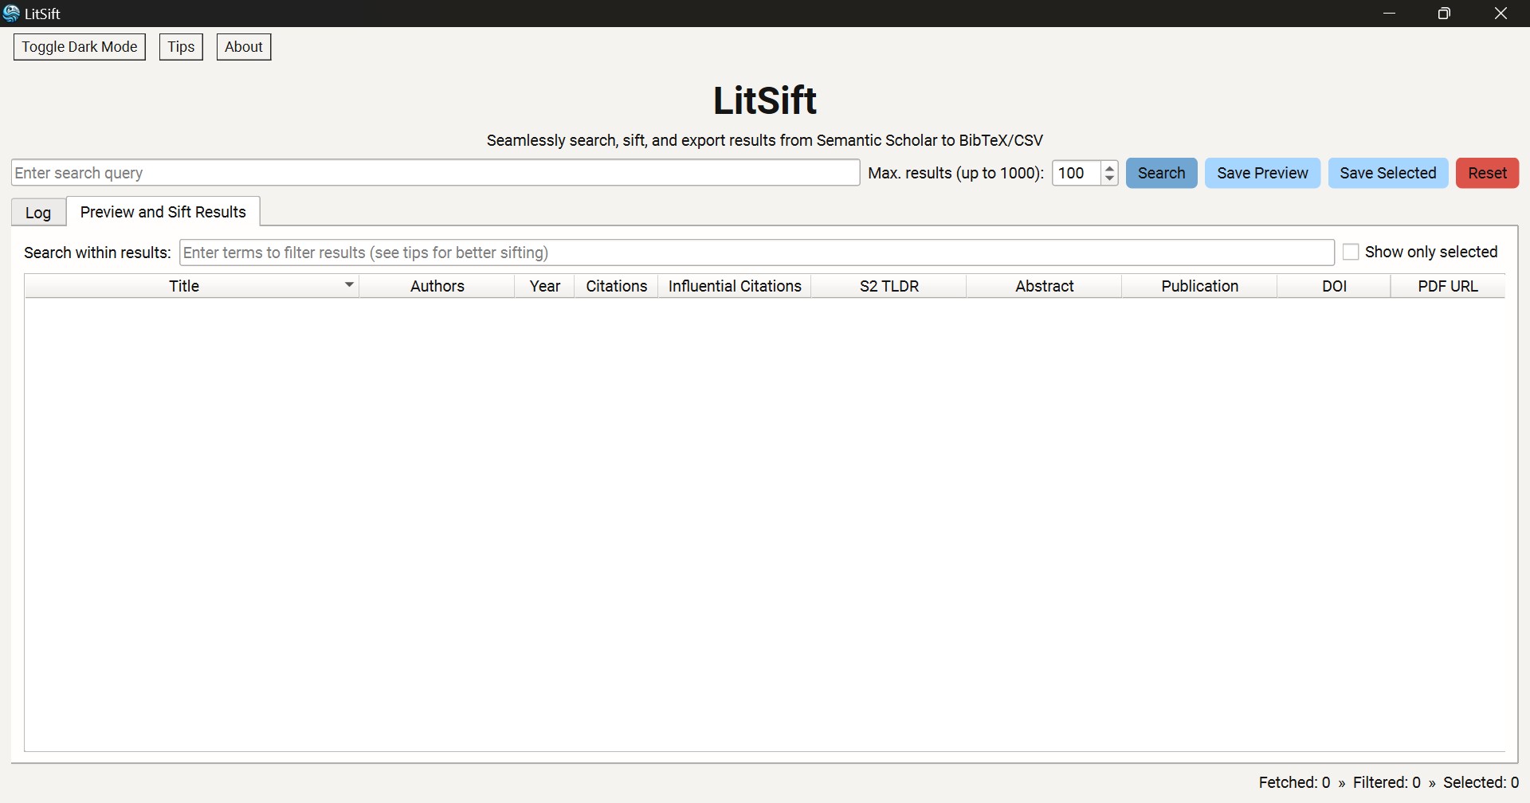Click the LitSift app icon in title bar
This screenshot has width=1530, height=803.
tap(11, 14)
